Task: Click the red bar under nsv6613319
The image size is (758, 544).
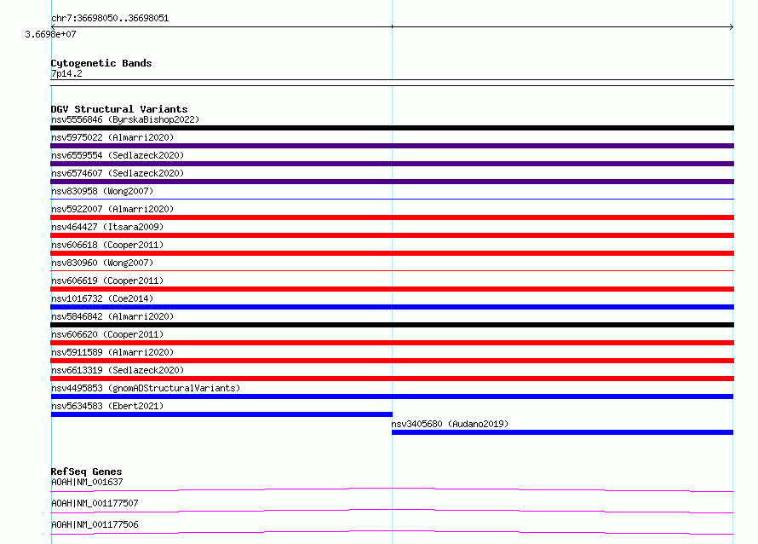Action: pyautogui.click(x=392, y=379)
